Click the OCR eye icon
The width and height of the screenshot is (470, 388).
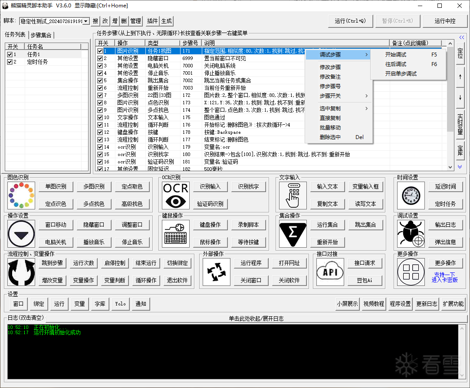point(176,196)
